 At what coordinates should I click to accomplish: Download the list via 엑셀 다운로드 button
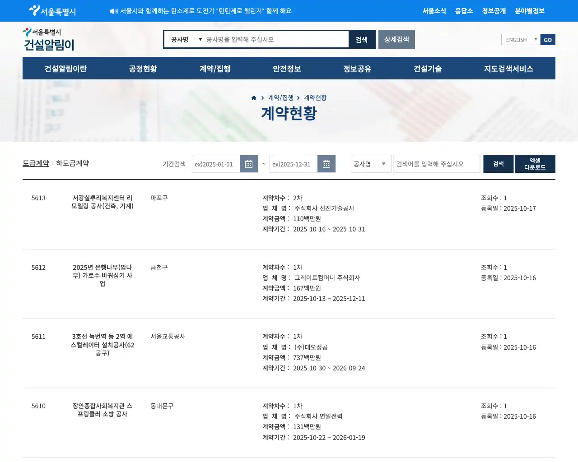coord(535,164)
